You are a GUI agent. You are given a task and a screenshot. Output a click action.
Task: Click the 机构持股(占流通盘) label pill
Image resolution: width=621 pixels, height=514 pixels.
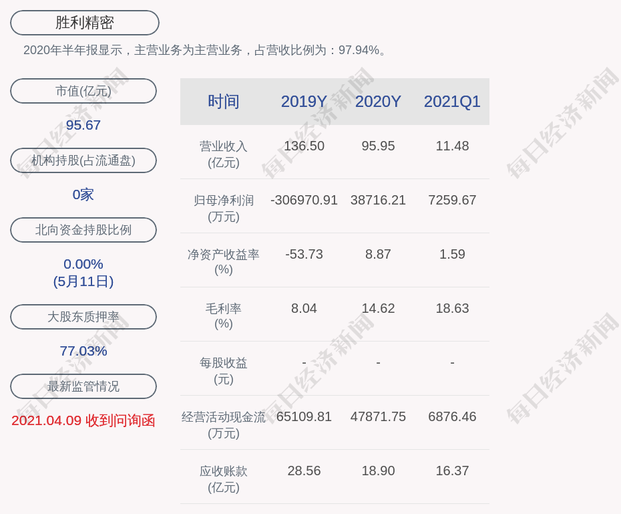tap(83, 160)
